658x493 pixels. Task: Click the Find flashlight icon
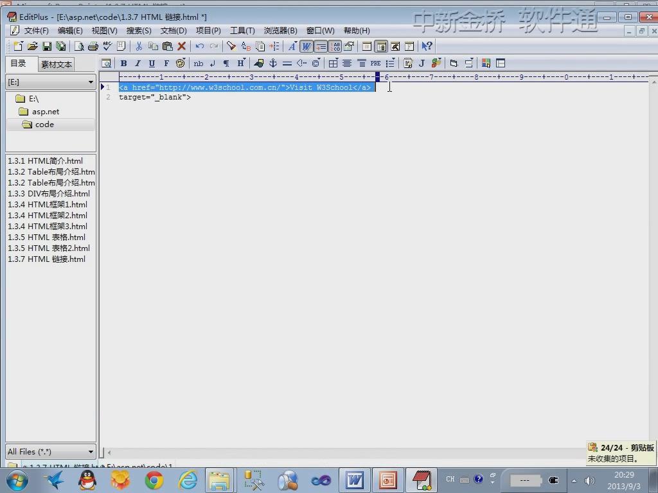(x=231, y=46)
